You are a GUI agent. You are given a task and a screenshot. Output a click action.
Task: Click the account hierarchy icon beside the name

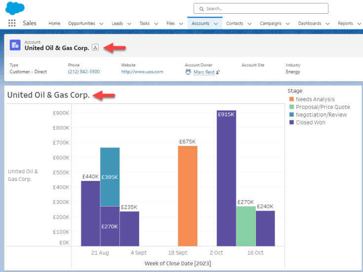95,48
